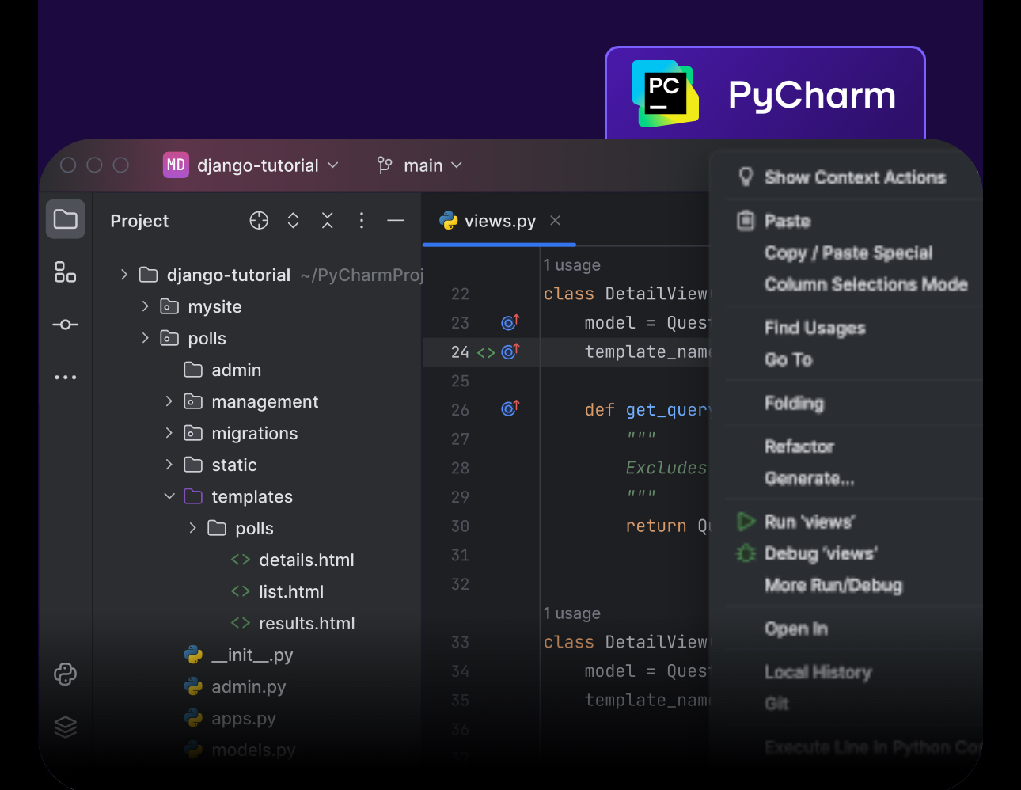Image resolution: width=1021 pixels, height=790 pixels.
Task: Select details.html in project tree
Action: pos(306,560)
